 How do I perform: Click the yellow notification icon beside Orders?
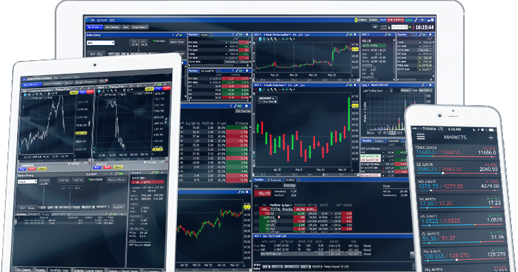[x=356, y=20]
